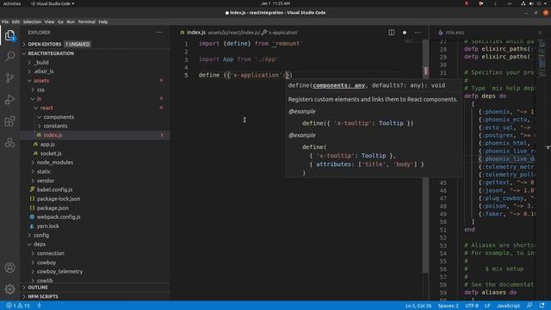Image resolution: width=551 pixels, height=310 pixels.
Task: Click the errors and warnings status indicator
Action: (18, 306)
